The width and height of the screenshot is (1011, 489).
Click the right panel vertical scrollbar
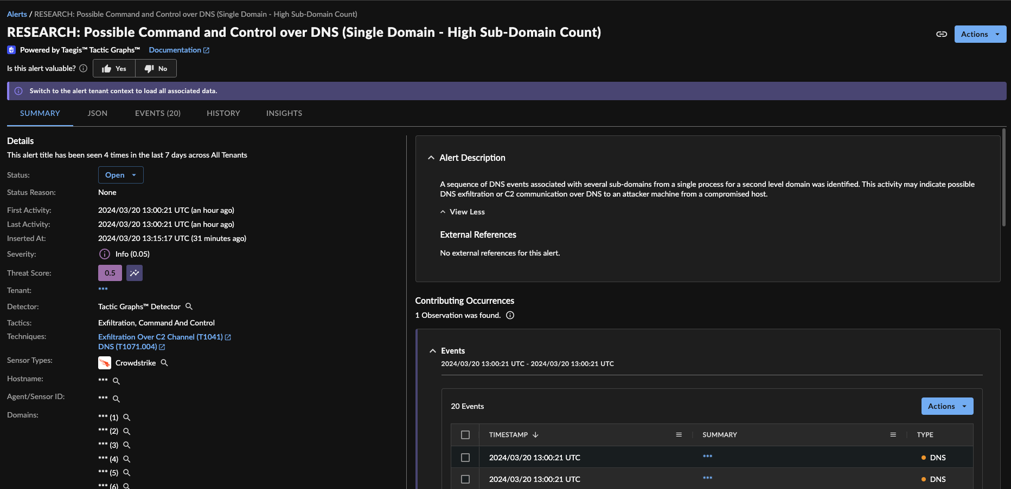click(x=1004, y=178)
